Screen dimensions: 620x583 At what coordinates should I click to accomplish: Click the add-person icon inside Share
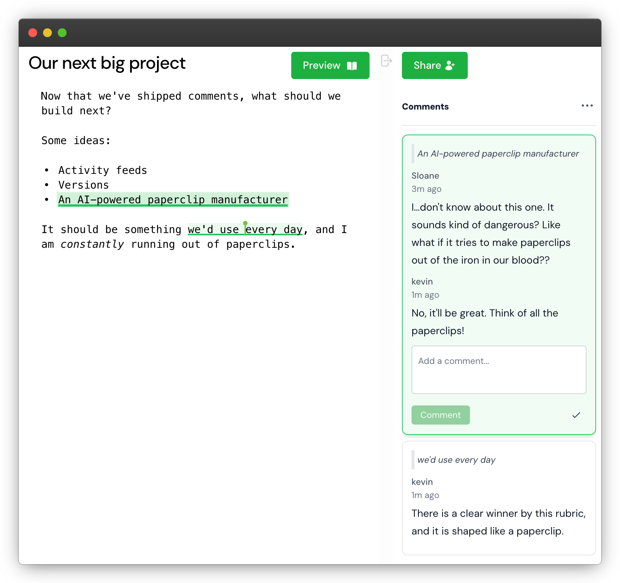[450, 65]
